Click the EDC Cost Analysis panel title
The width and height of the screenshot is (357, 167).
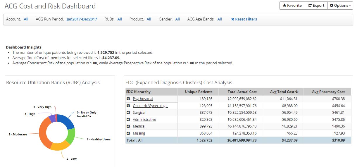click(x=179, y=83)
